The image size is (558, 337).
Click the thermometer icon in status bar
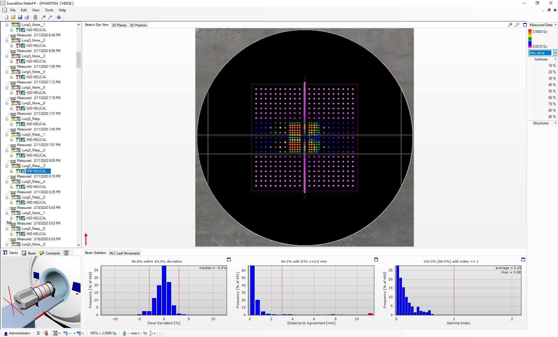[46, 333]
